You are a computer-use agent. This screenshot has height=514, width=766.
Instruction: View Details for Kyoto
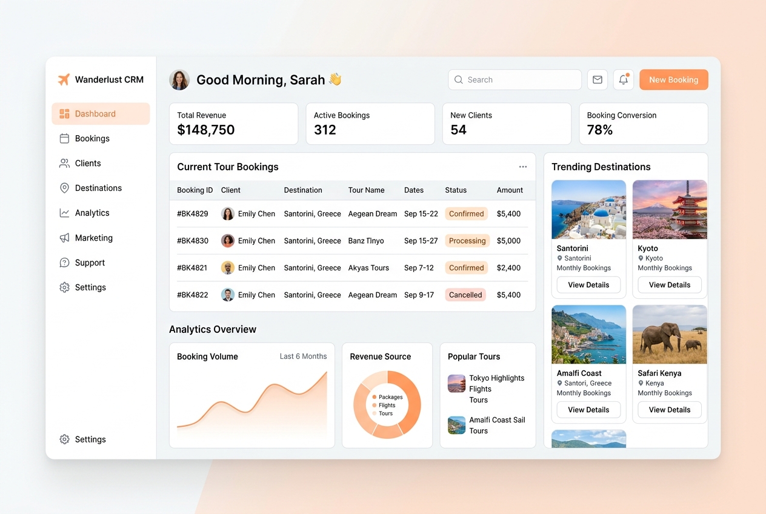[x=670, y=285]
